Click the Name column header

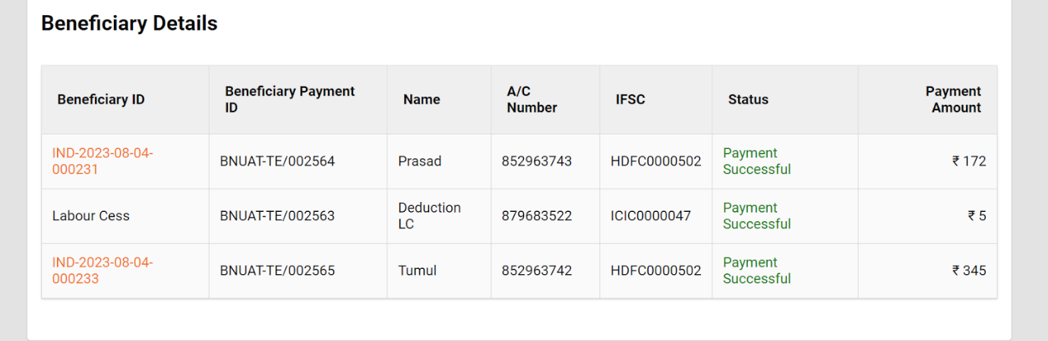[421, 99]
